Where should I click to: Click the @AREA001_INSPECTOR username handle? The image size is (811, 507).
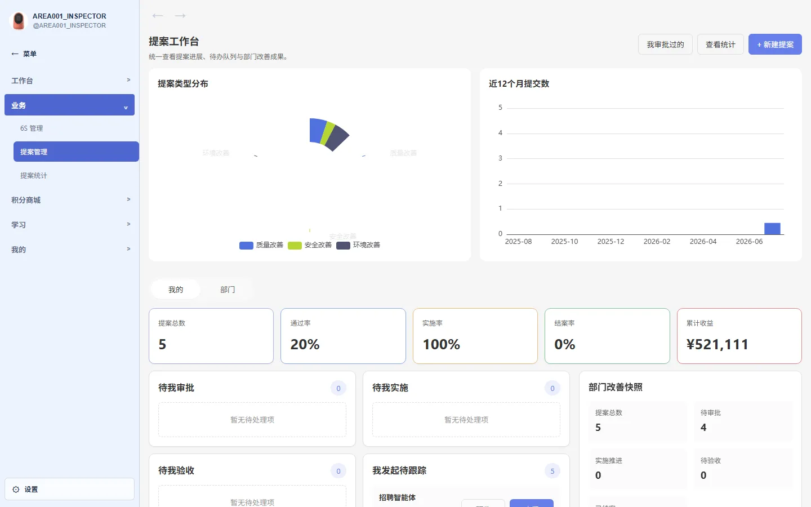69,25
